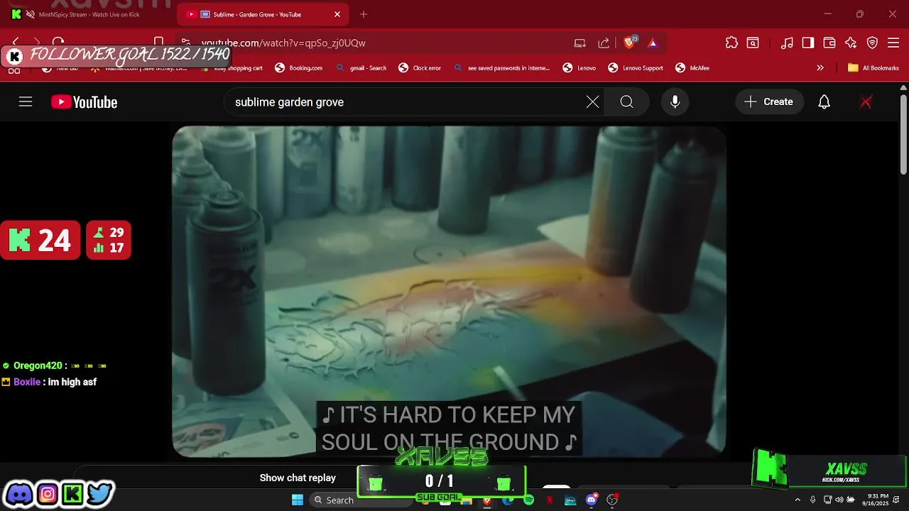Open All Bookmarks folder
The height and width of the screenshot is (511, 909).
coord(873,68)
